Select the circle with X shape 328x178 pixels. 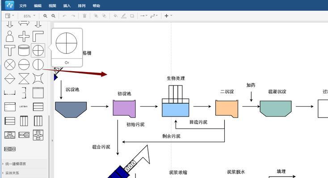click(10, 65)
